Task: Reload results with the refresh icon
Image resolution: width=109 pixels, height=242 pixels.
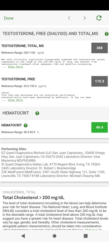Action: [99, 18]
